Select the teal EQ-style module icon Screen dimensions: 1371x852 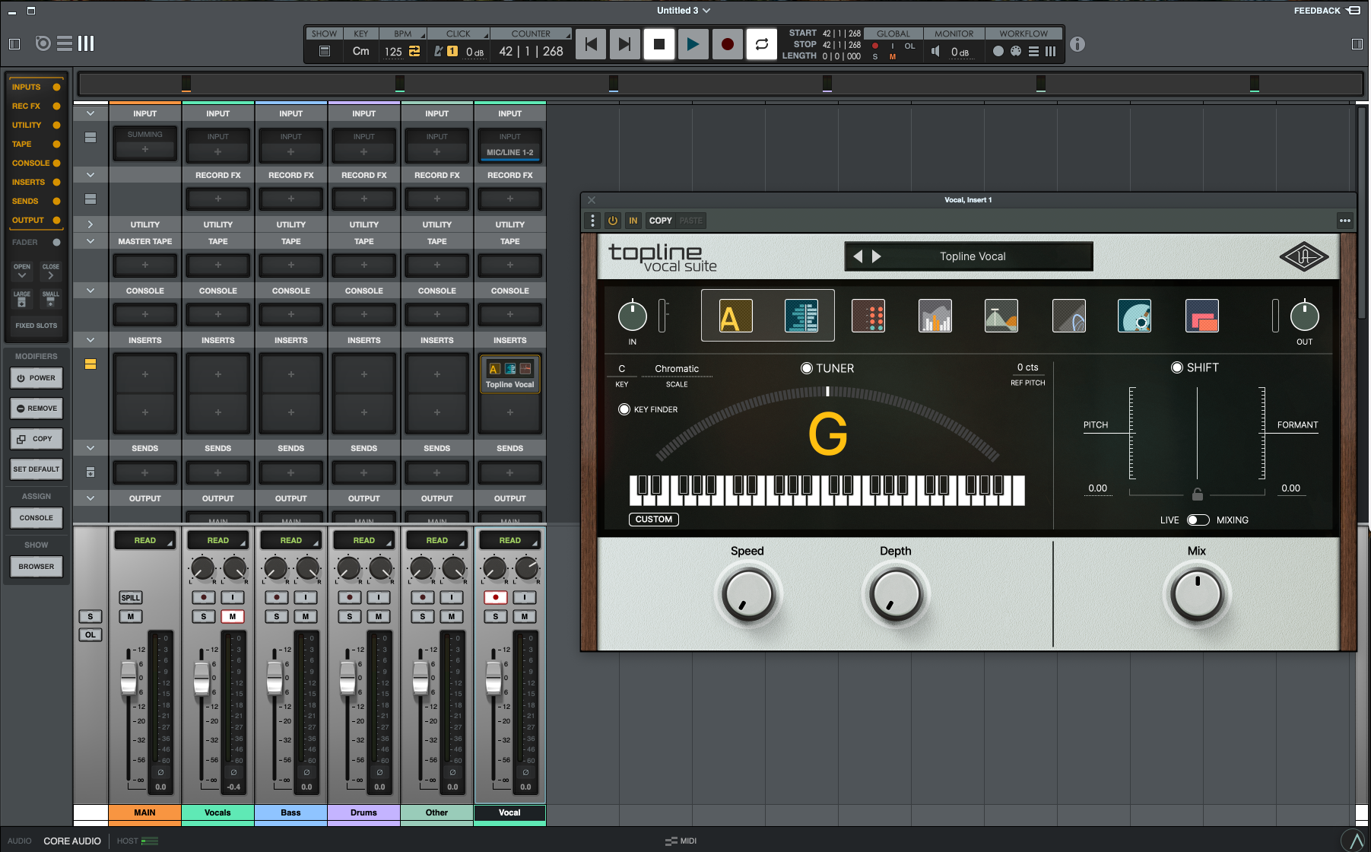pos(801,316)
